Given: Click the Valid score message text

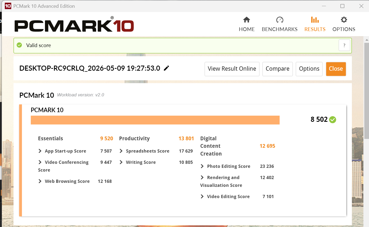Looking at the screenshot, I should pyautogui.click(x=39, y=45).
